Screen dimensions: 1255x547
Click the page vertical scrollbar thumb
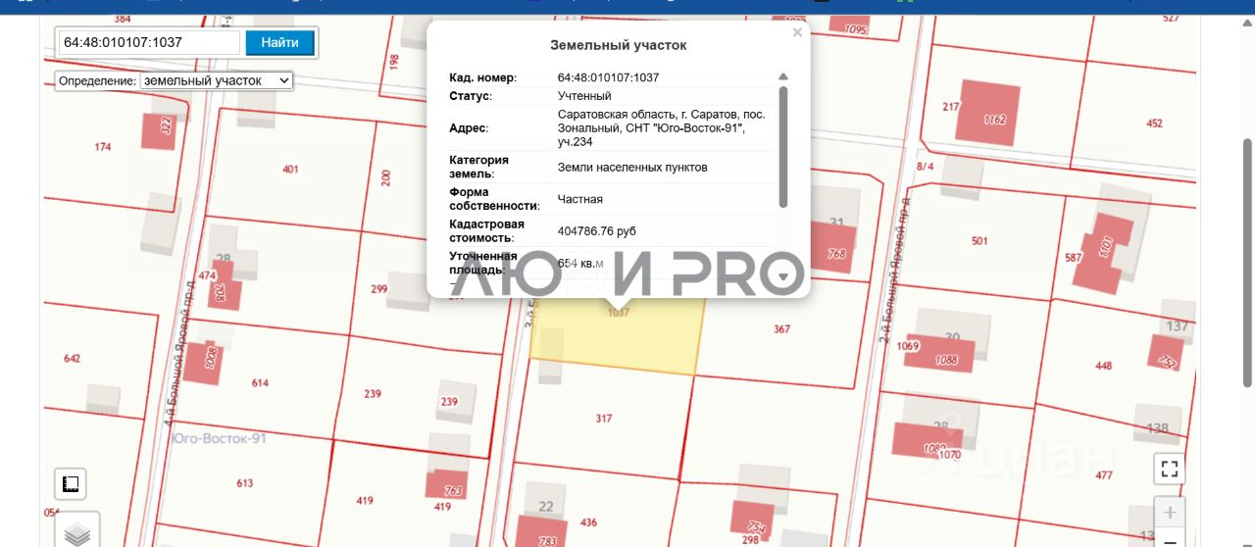point(1247,262)
